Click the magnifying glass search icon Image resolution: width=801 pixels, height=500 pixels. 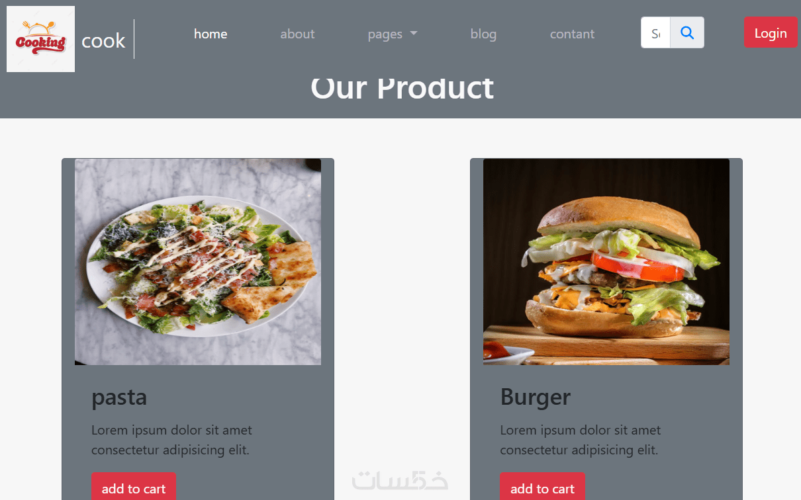(x=687, y=32)
